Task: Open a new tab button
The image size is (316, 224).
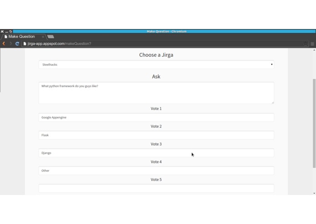Action: (50, 37)
